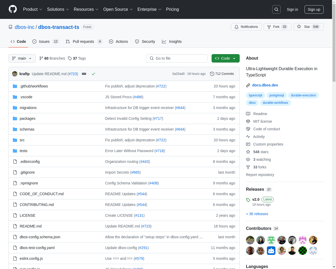336x269 pixels.
Task: Click the Go to file search field
Action: (x=177, y=58)
